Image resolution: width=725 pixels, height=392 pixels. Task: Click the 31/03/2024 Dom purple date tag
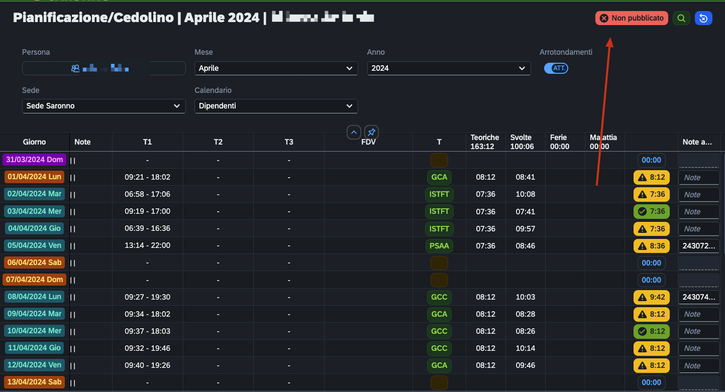(x=35, y=160)
